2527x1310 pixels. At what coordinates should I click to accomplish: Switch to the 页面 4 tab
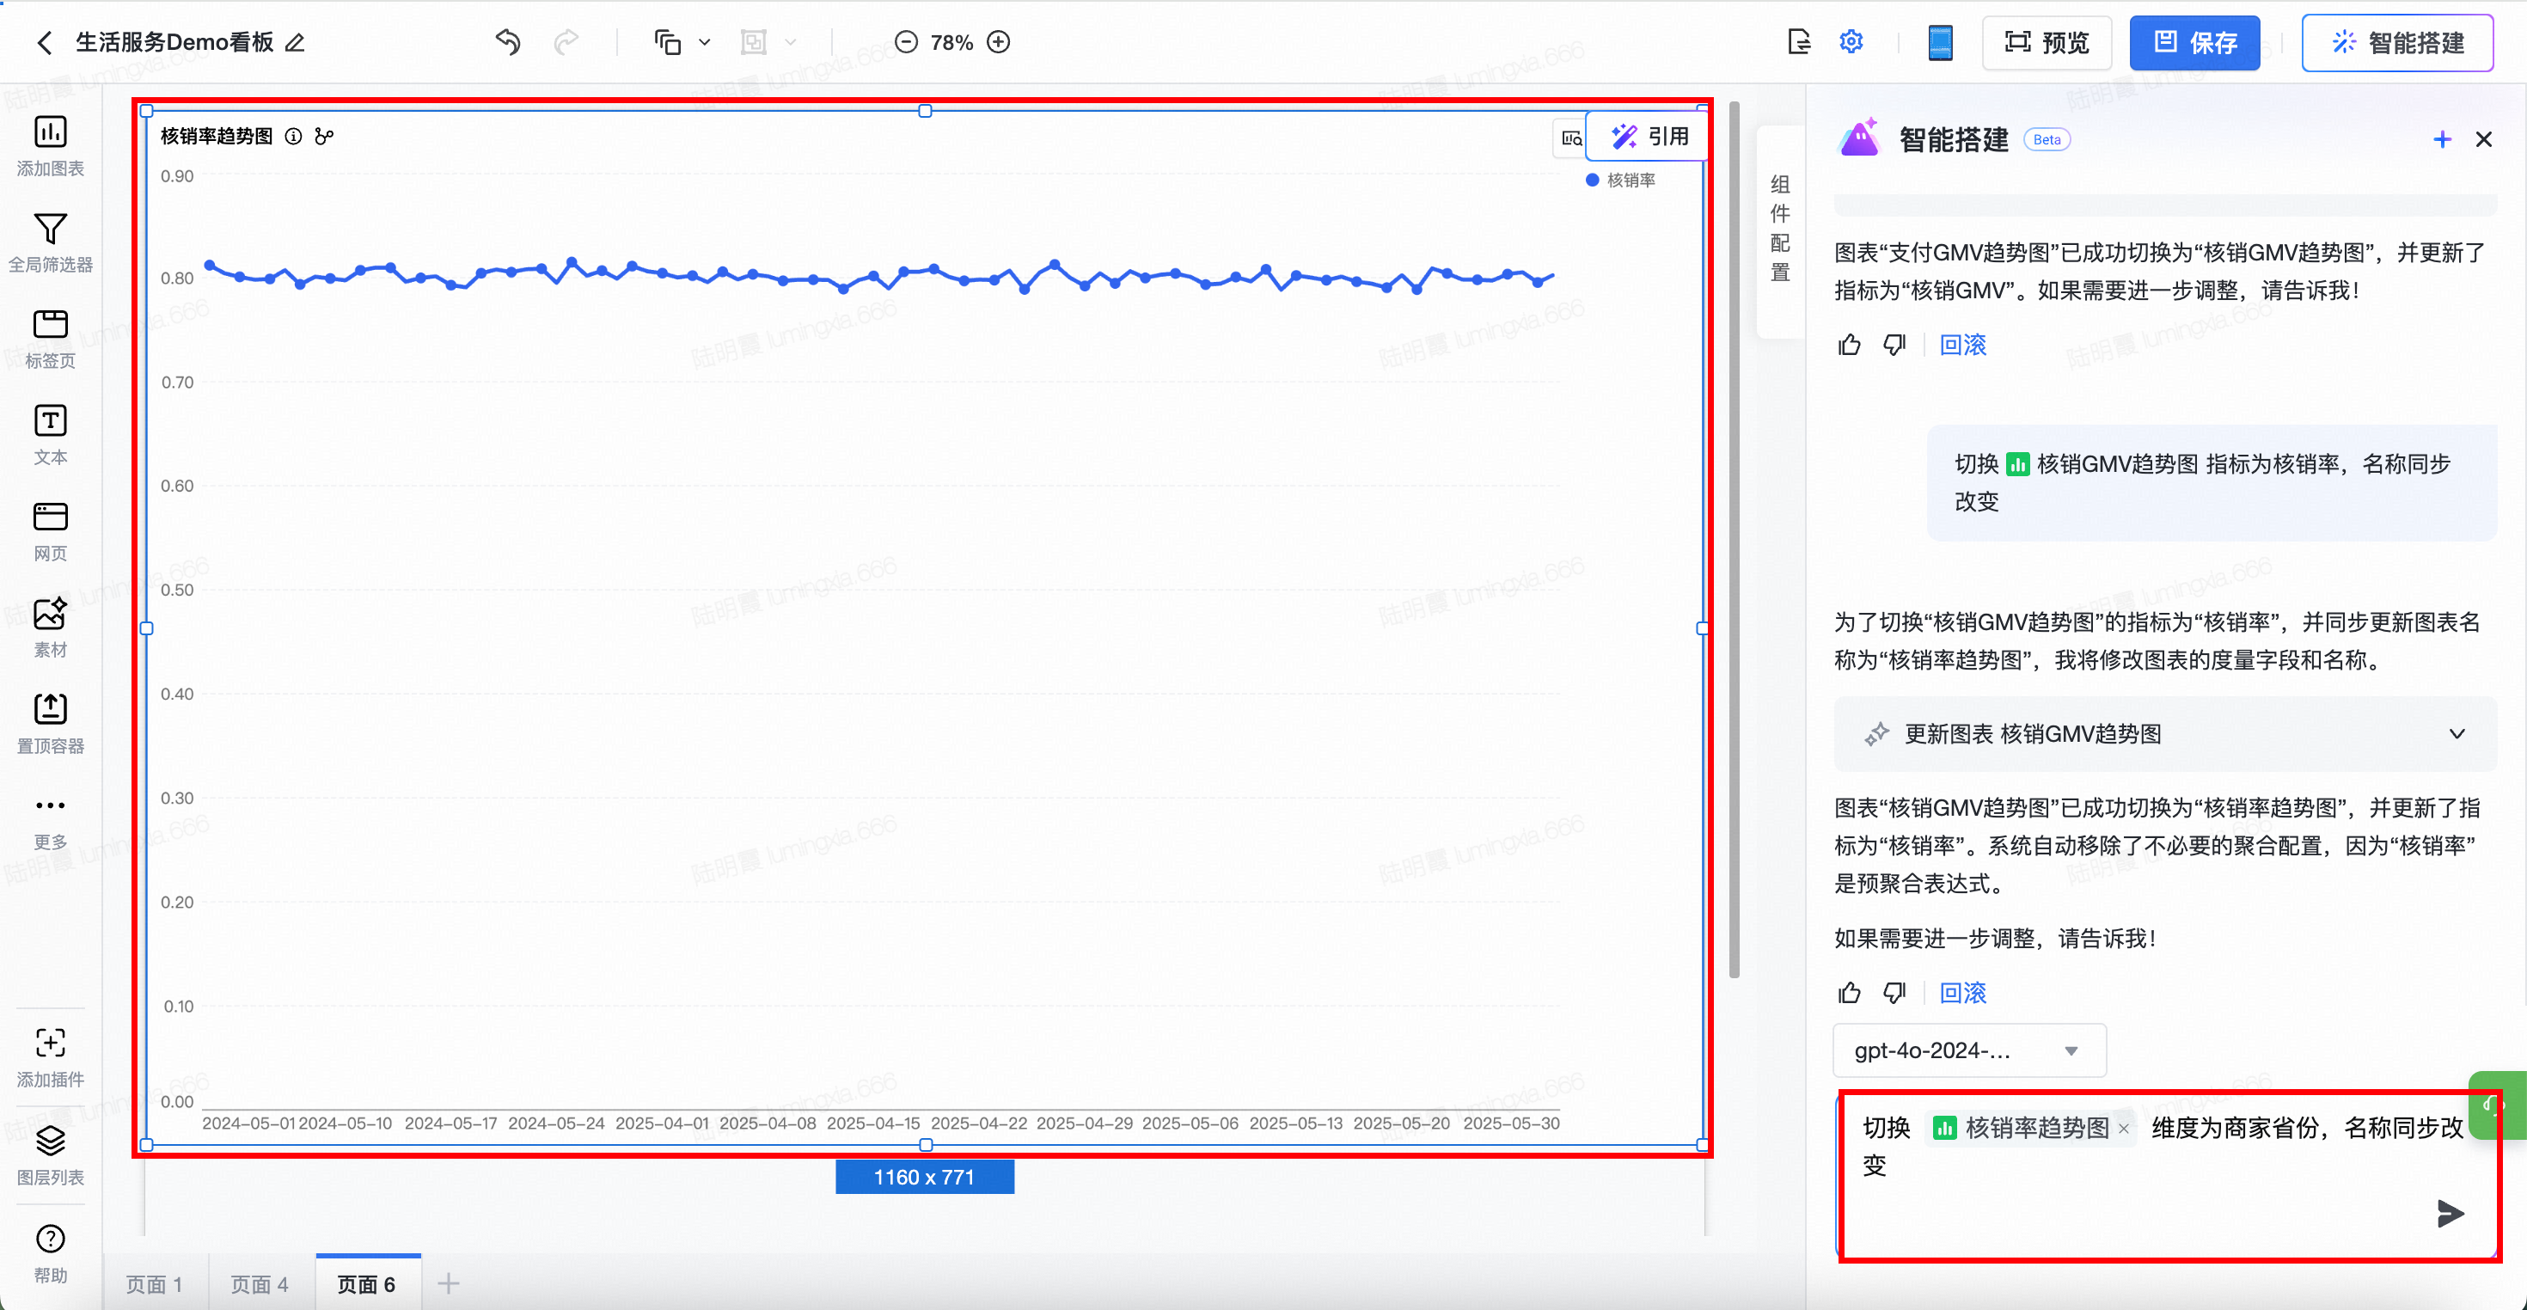(259, 1283)
